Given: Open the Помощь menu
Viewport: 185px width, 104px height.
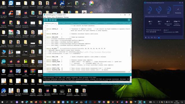Looking at the screenshot, I should click(66, 17).
